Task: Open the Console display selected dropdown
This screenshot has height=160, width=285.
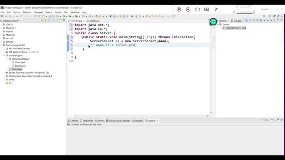Action: click(x=269, y=120)
